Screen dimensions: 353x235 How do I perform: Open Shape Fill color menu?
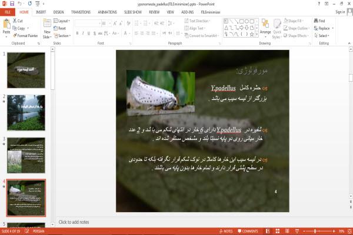click(294, 21)
